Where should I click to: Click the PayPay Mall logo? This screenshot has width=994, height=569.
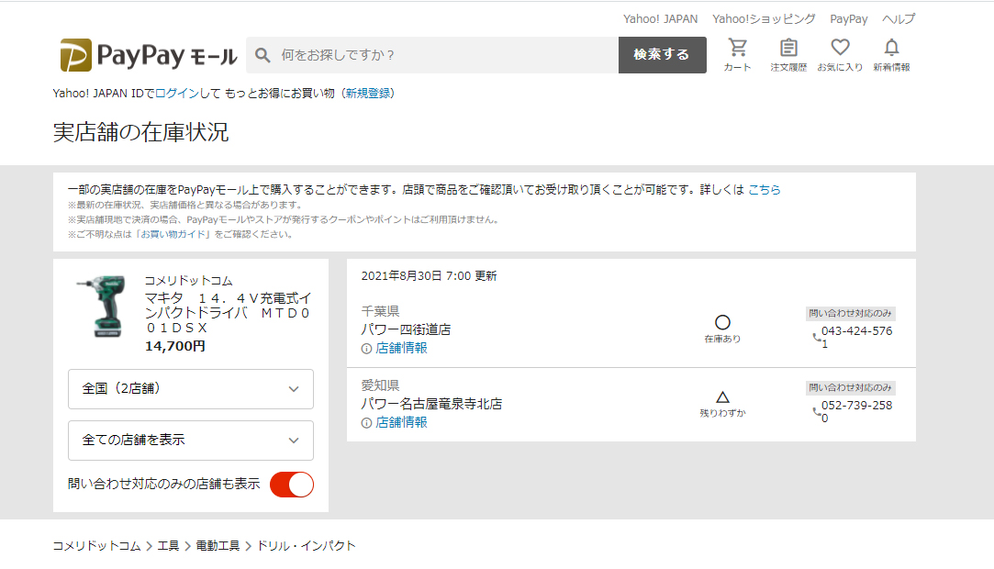[x=149, y=55]
